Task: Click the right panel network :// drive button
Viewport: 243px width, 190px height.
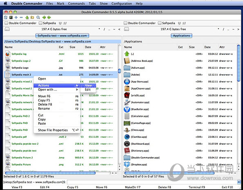Action: (x=182, y=23)
